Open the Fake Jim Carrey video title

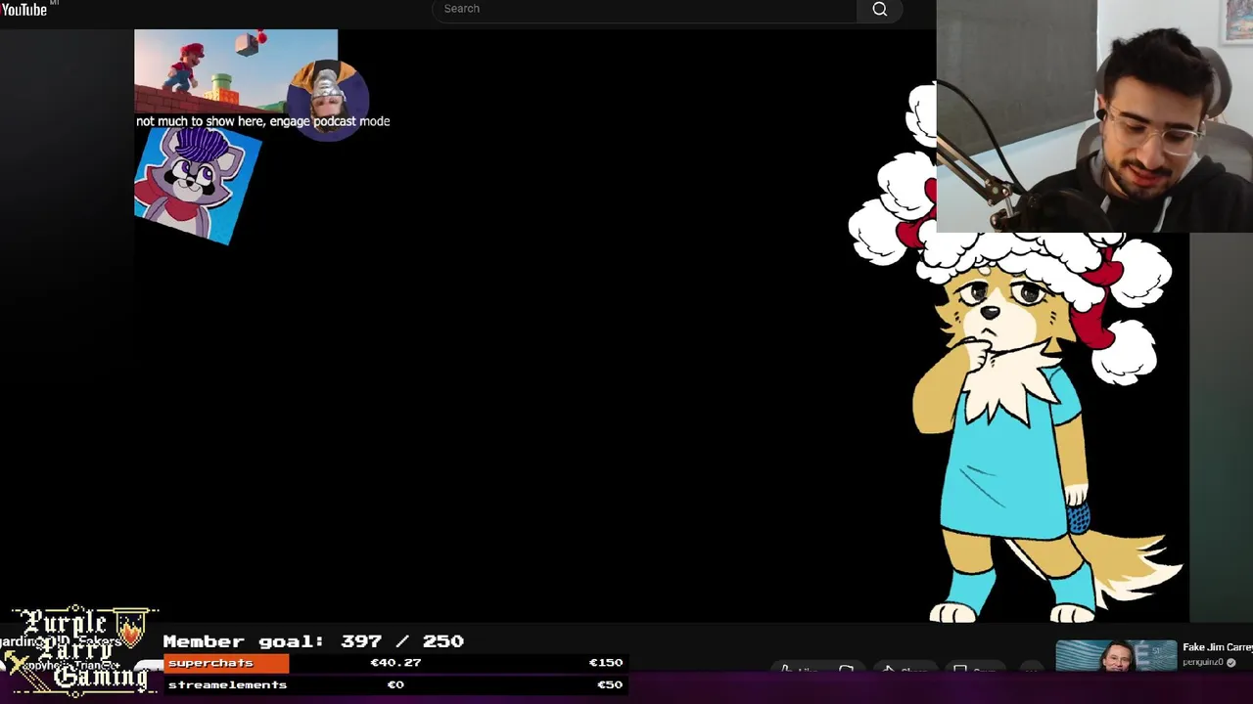pyautogui.click(x=1217, y=647)
